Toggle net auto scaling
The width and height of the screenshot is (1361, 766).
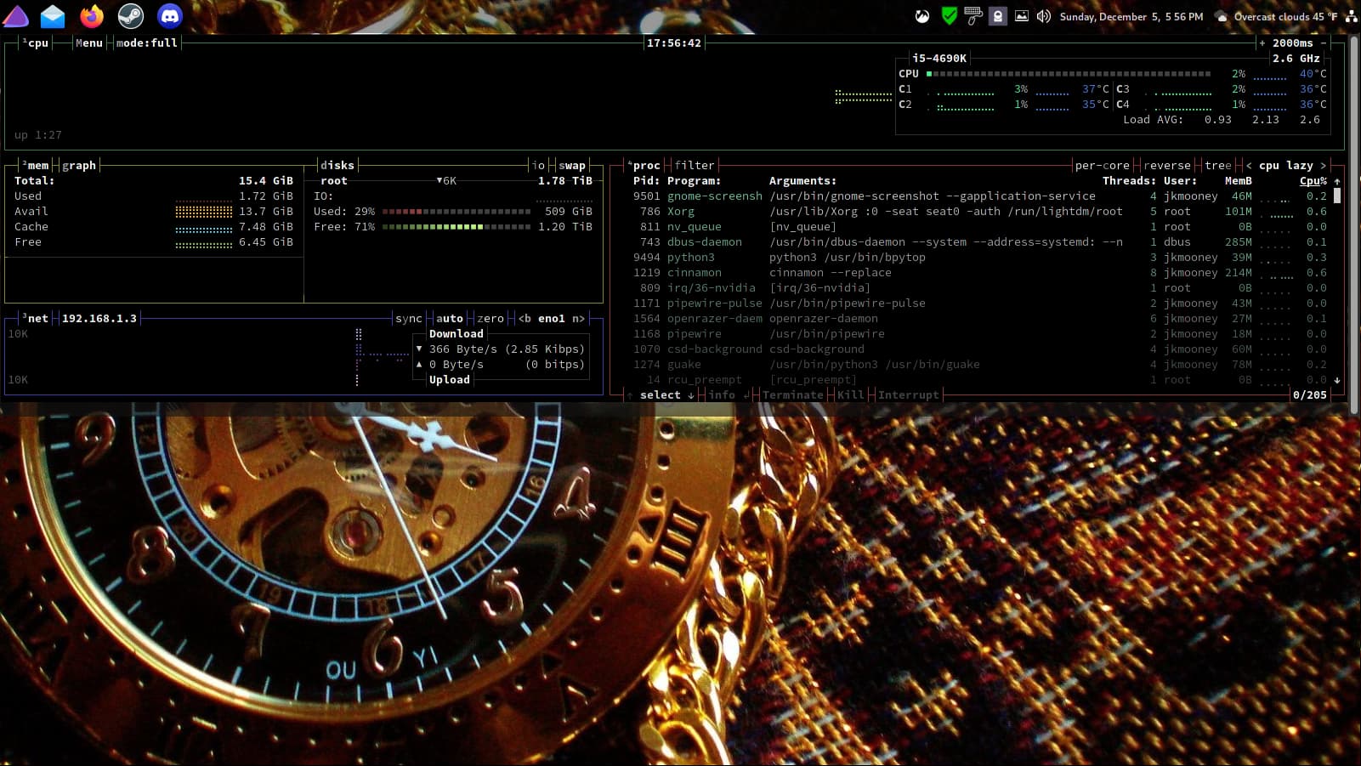(450, 318)
